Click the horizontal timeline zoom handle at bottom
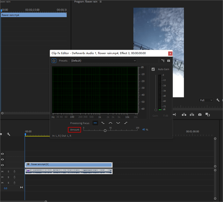Viewport: 223px width, 202px height. point(46,201)
